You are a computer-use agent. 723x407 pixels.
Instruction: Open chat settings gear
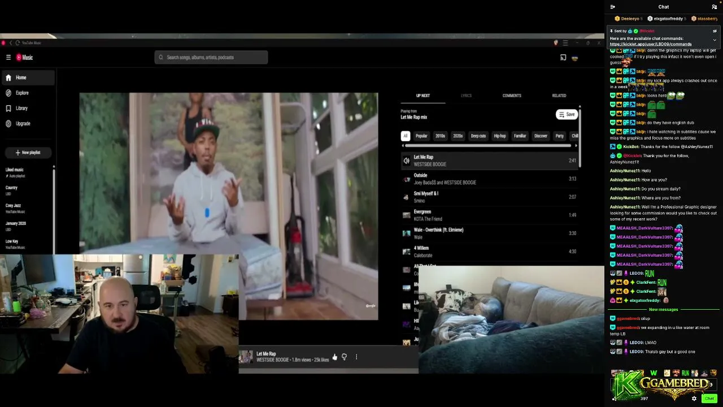[x=694, y=399]
